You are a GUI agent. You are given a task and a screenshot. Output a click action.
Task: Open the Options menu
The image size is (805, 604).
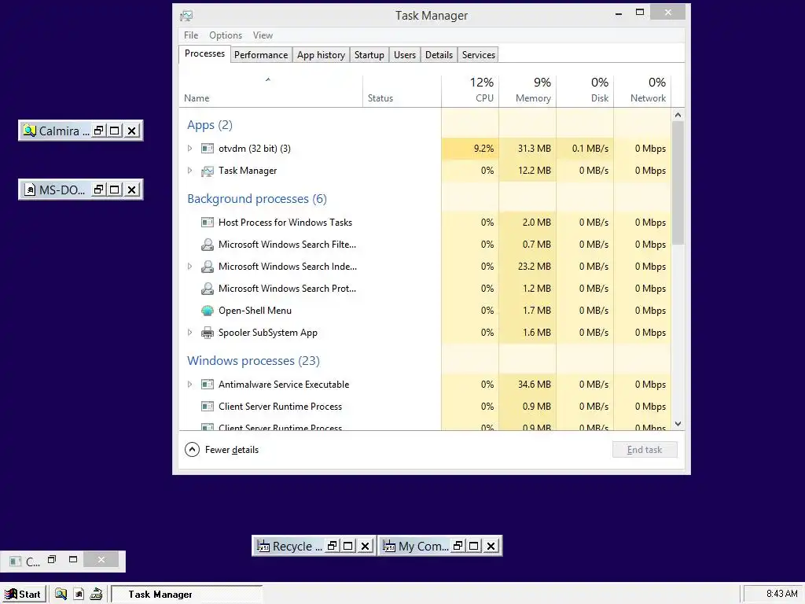point(226,35)
